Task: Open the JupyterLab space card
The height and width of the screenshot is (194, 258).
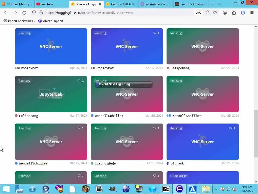Action: (51, 94)
